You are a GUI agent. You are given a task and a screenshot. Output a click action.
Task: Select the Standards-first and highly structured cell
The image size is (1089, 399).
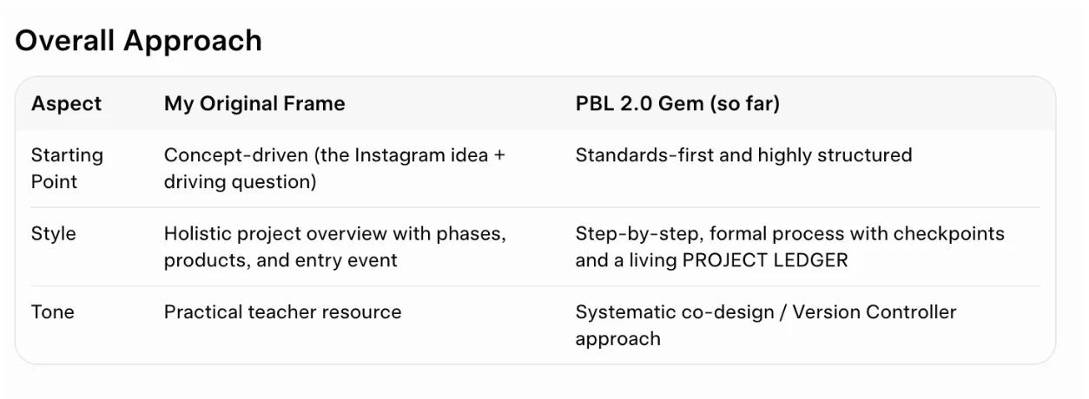[x=743, y=155]
